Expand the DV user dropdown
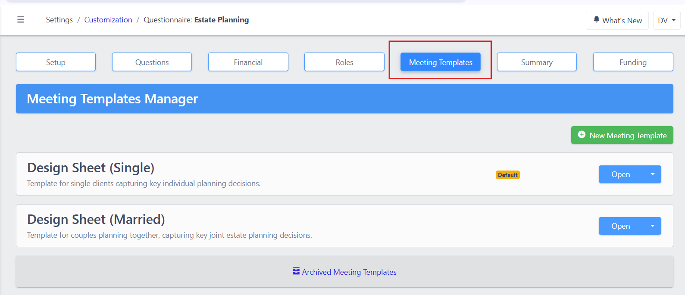This screenshot has height=295, width=685. pyautogui.click(x=666, y=20)
